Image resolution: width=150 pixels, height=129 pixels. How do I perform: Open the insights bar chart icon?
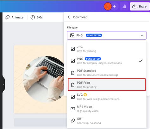coord(124,6)
